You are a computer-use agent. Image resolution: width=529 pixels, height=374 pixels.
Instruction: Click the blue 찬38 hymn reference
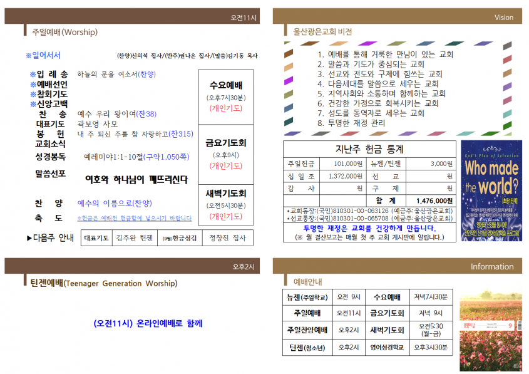tap(146, 114)
